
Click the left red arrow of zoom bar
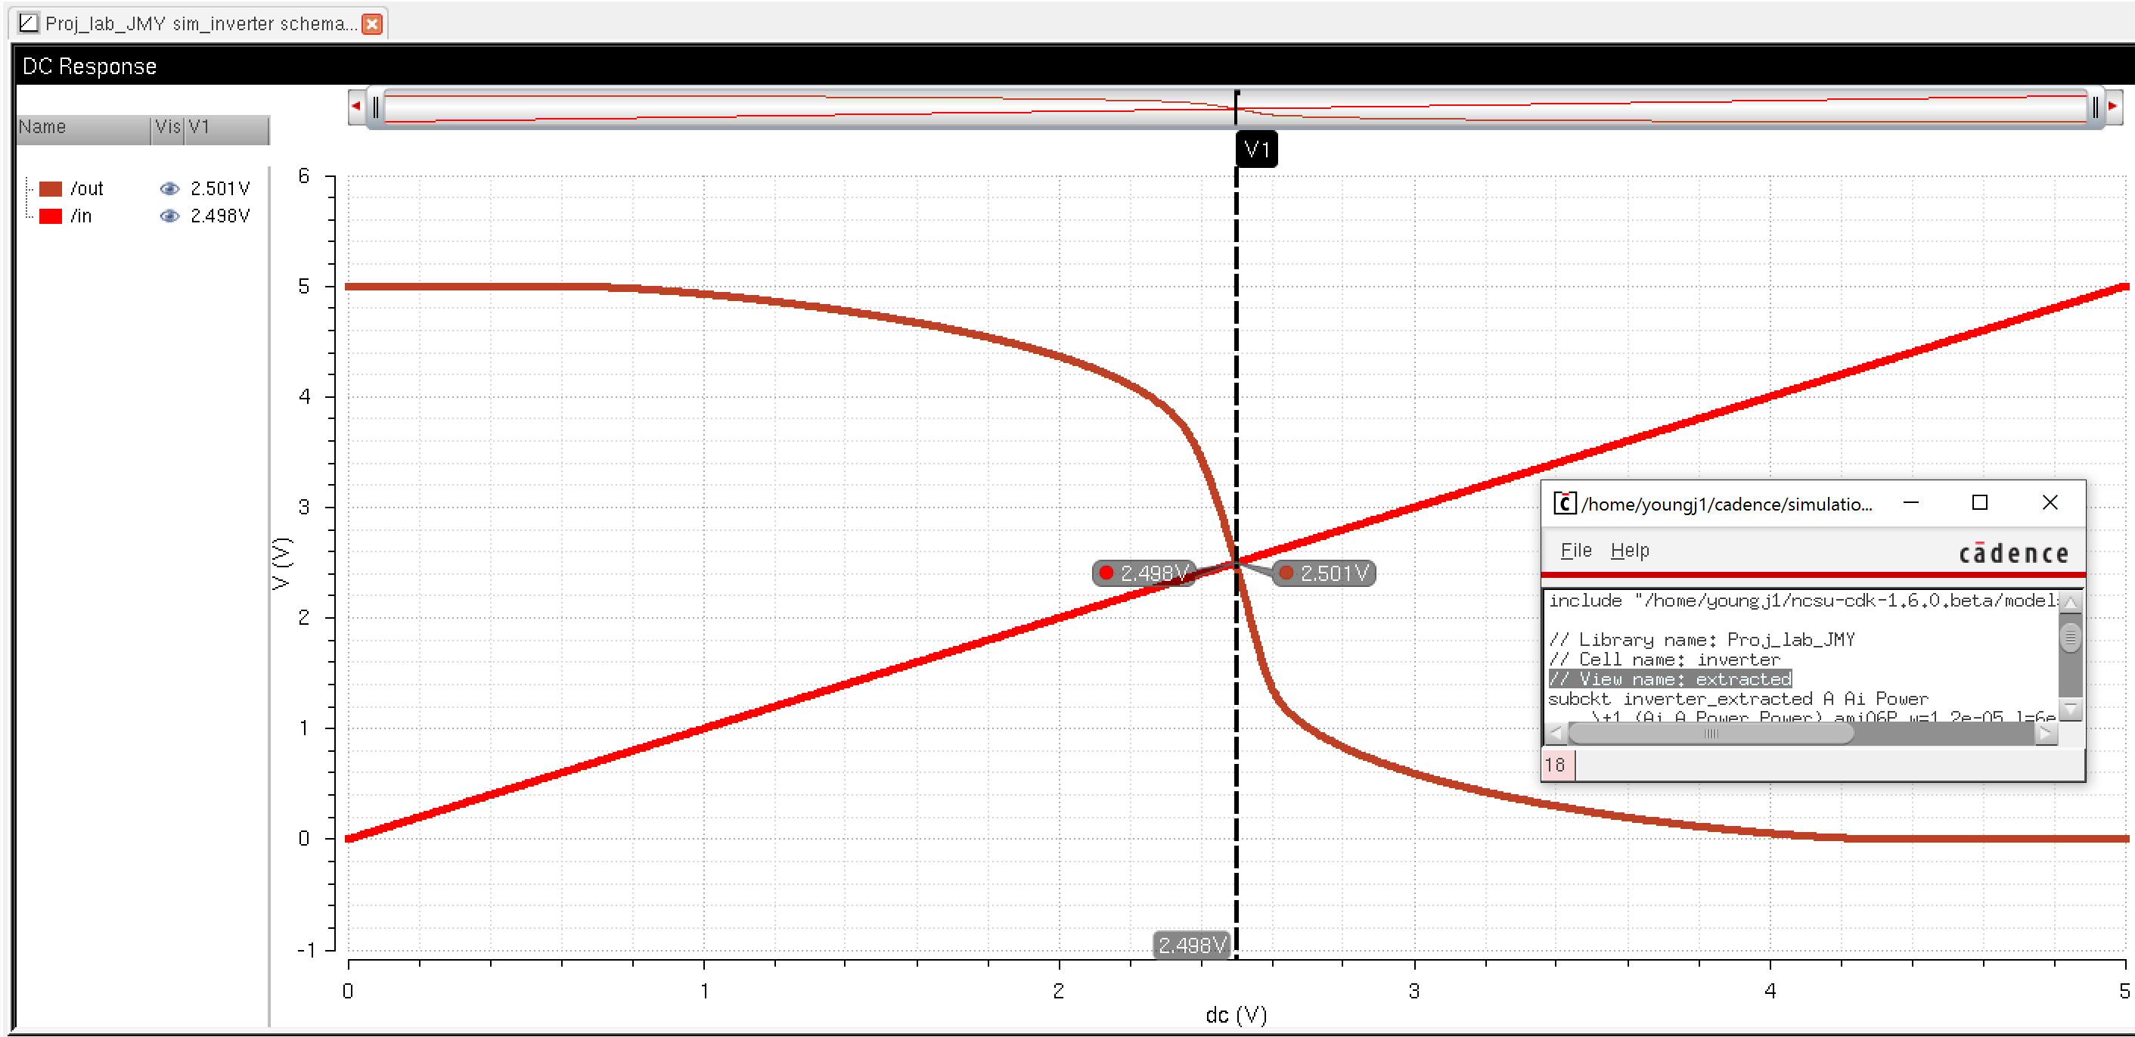[356, 107]
